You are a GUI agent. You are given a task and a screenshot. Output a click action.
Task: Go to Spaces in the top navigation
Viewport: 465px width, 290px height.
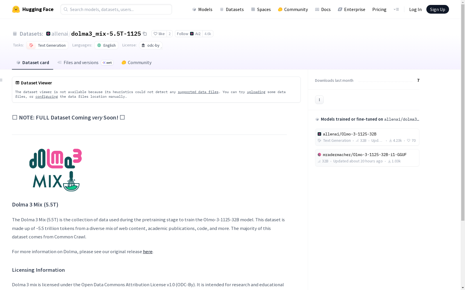[261, 9]
